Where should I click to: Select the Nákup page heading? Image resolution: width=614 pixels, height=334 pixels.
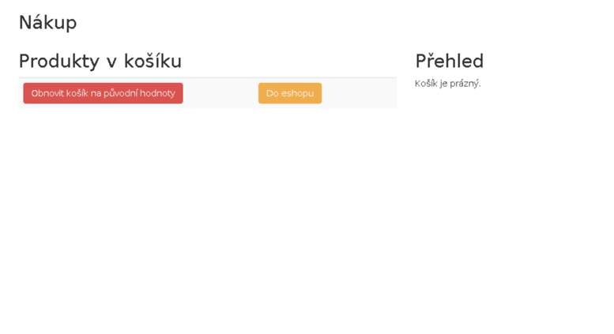(x=47, y=22)
